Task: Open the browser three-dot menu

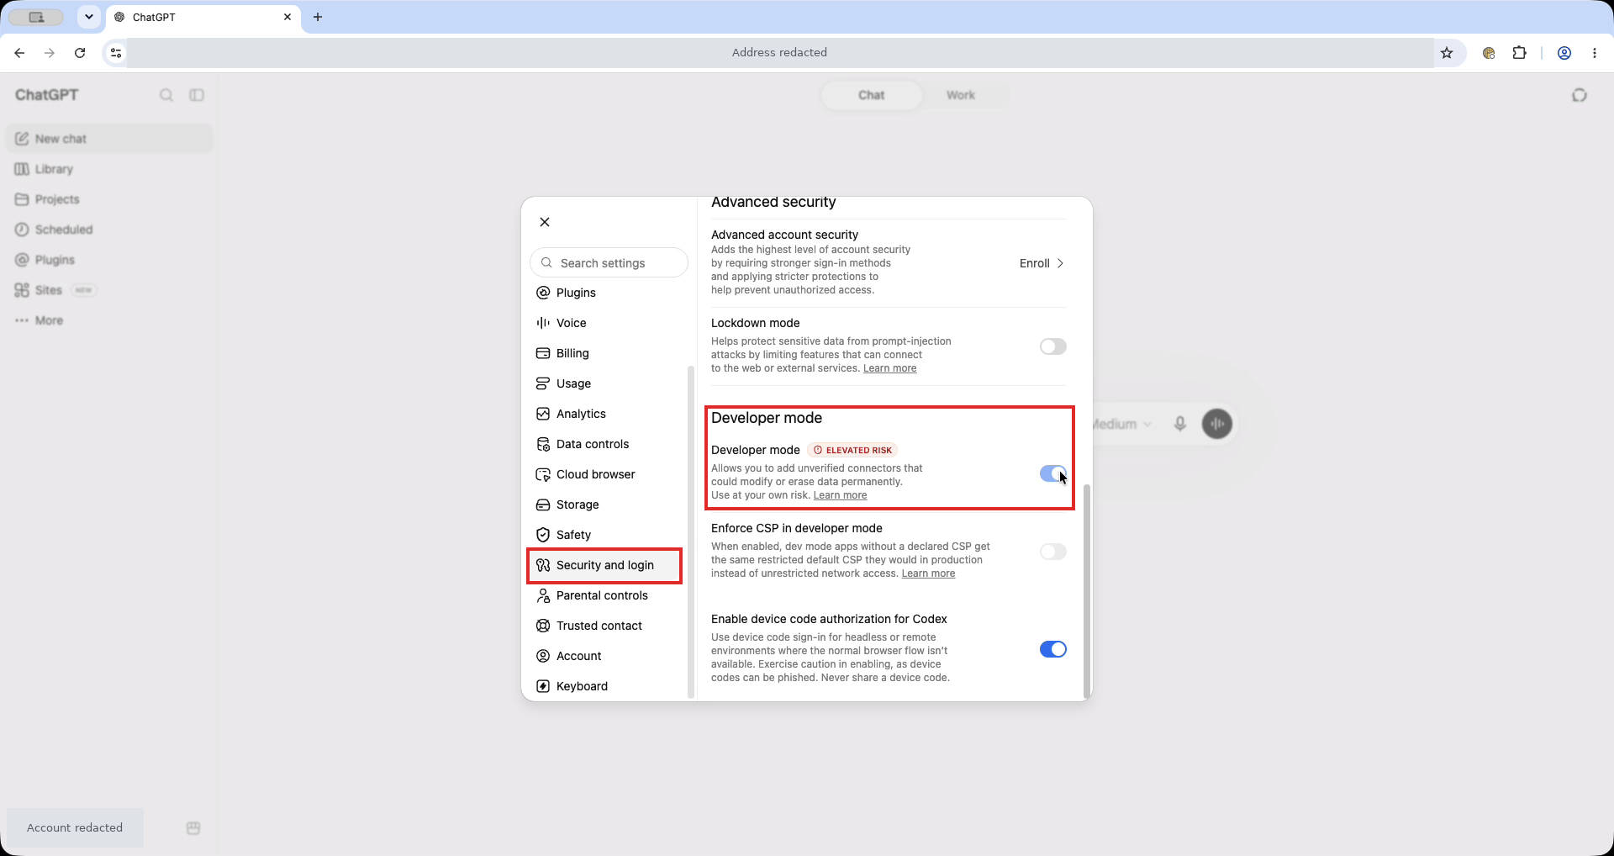Action: tap(1595, 53)
